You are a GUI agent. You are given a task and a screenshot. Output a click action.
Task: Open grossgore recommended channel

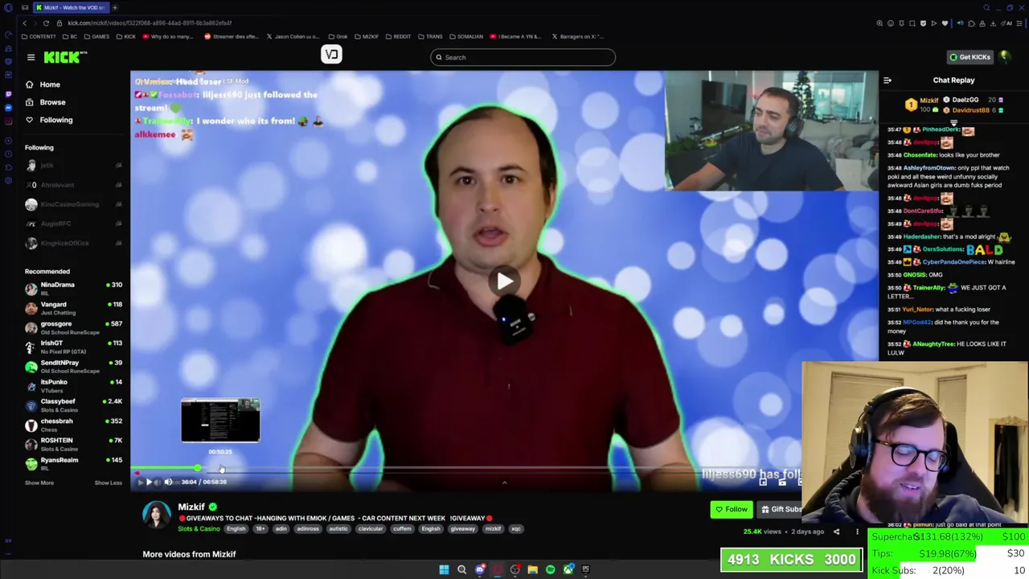point(73,326)
